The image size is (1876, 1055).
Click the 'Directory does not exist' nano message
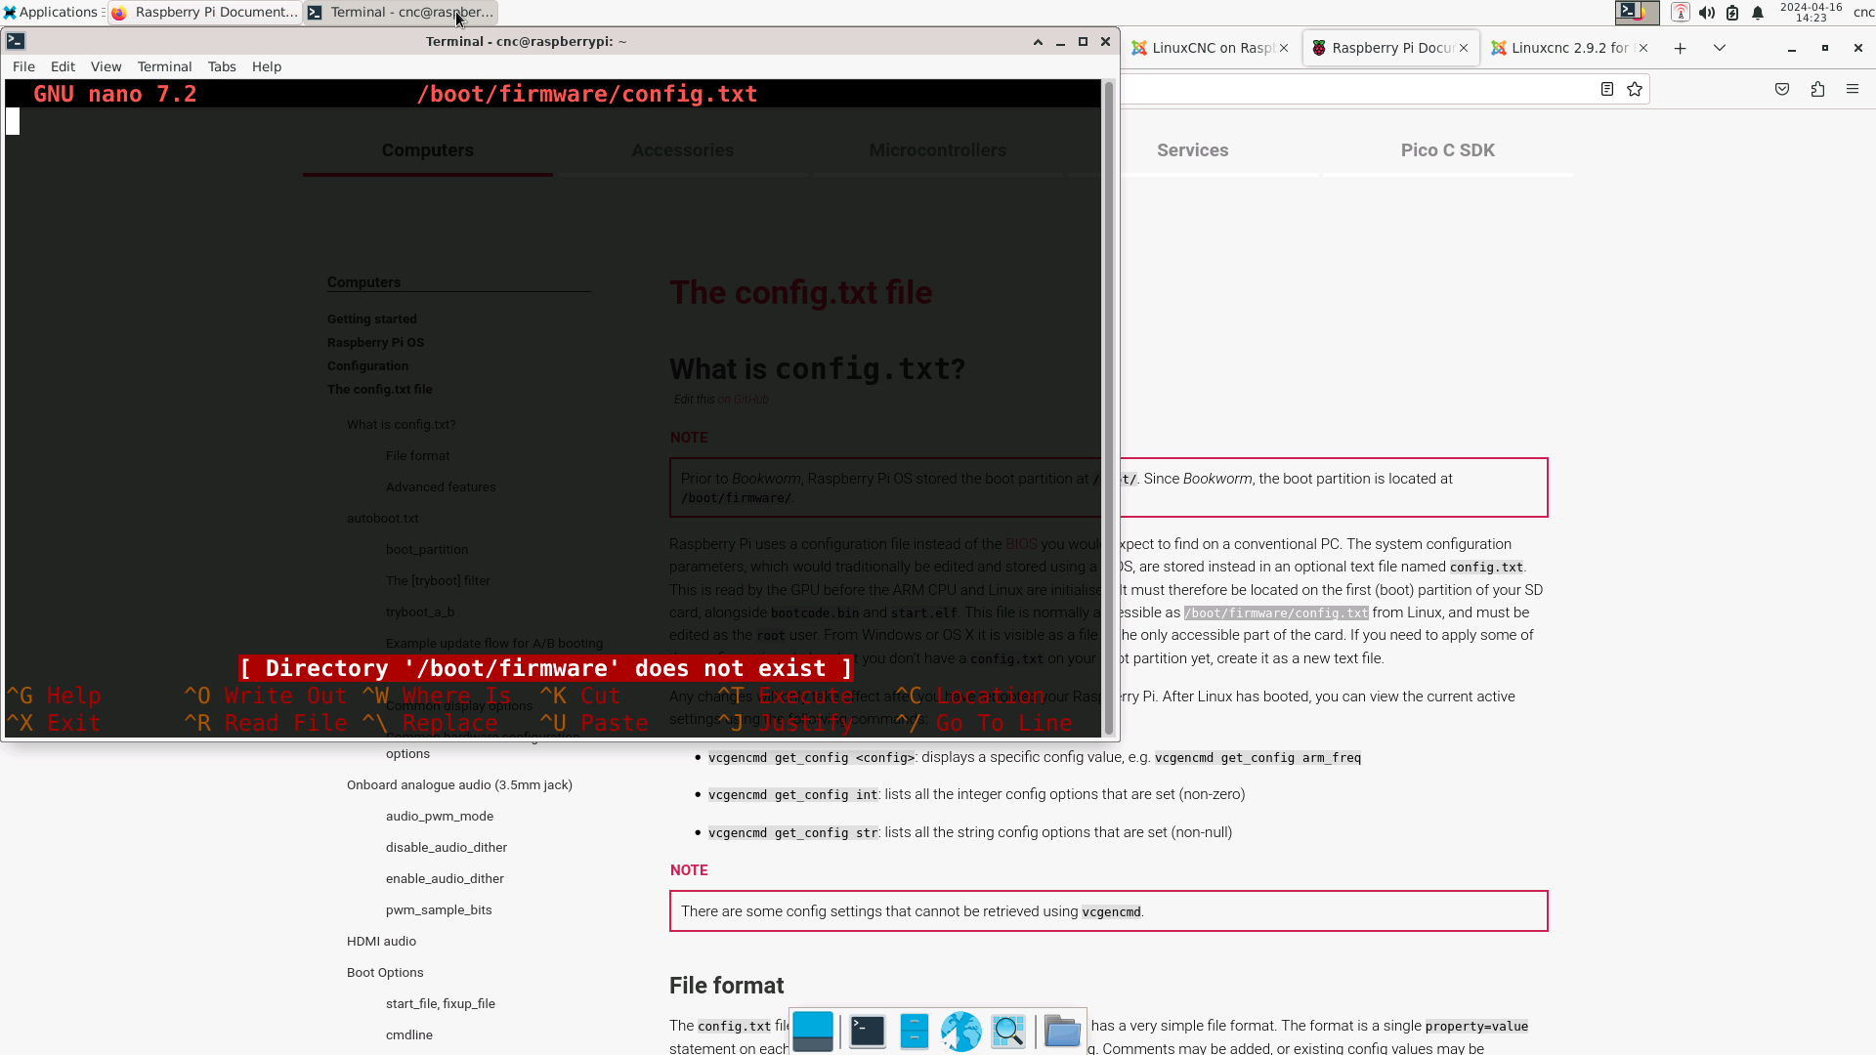click(x=546, y=668)
